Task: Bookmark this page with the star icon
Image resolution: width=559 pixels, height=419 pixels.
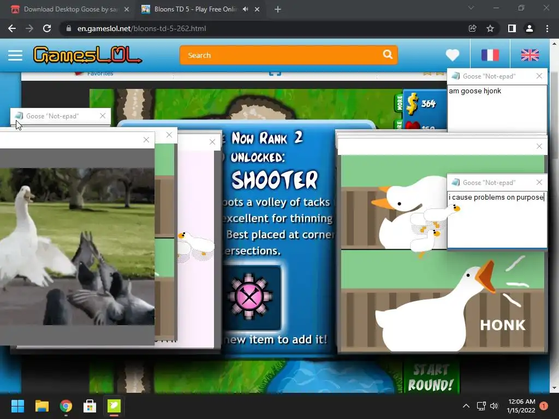Action: tap(490, 28)
